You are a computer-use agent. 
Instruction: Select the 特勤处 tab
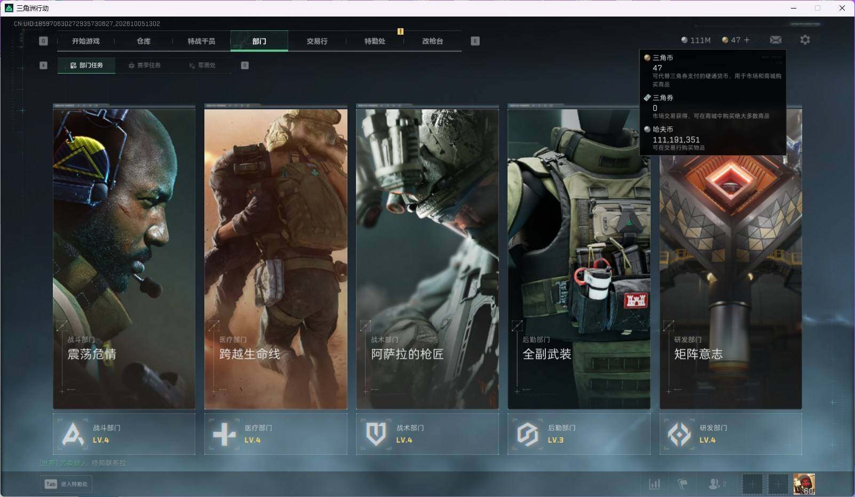tap(375, 41)
